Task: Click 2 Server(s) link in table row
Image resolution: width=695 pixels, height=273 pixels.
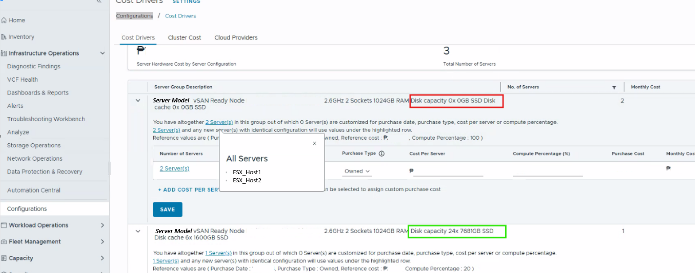Action: (174, 168)
